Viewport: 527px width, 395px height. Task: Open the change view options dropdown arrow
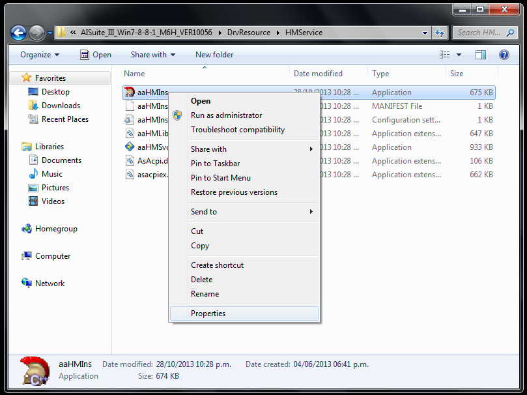459,55
